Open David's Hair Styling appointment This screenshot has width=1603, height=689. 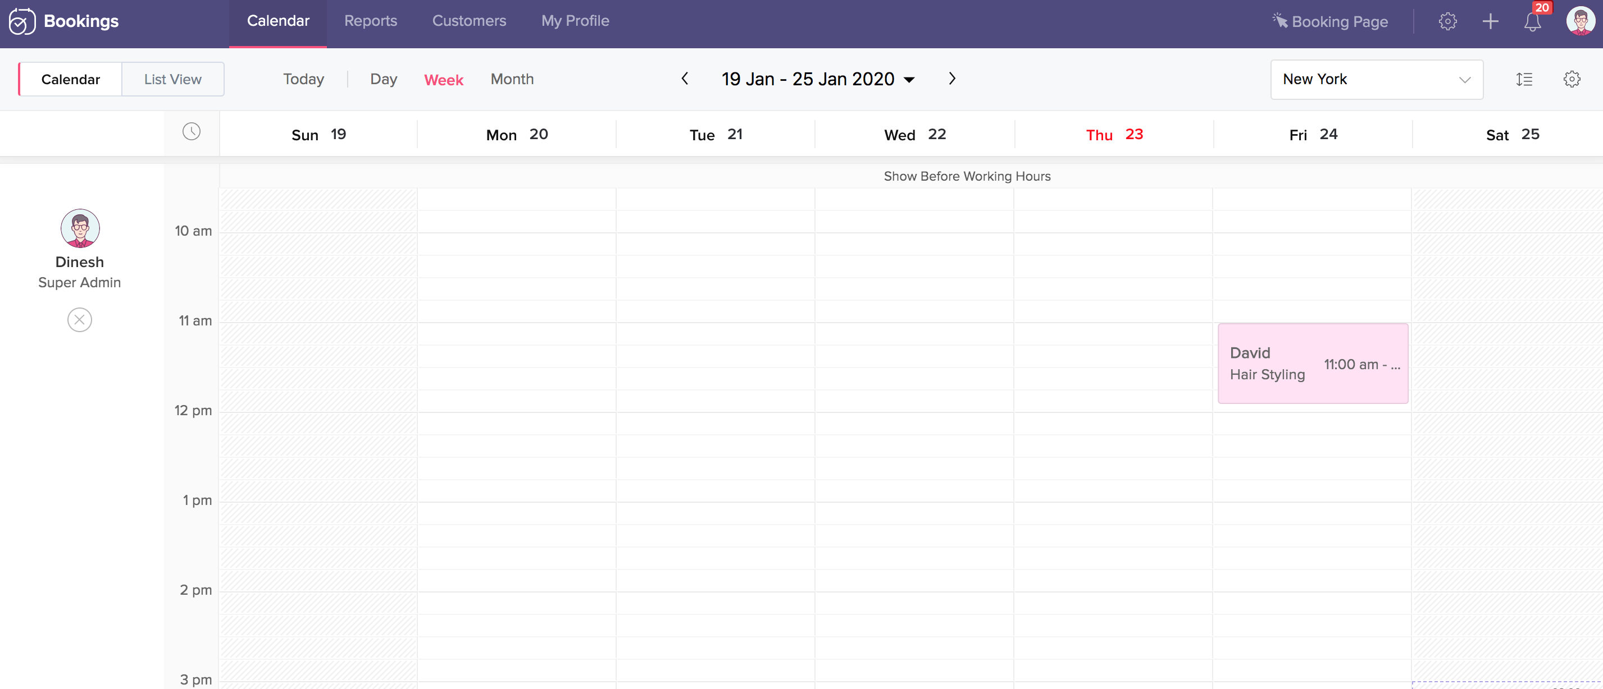coord(1313,363)
